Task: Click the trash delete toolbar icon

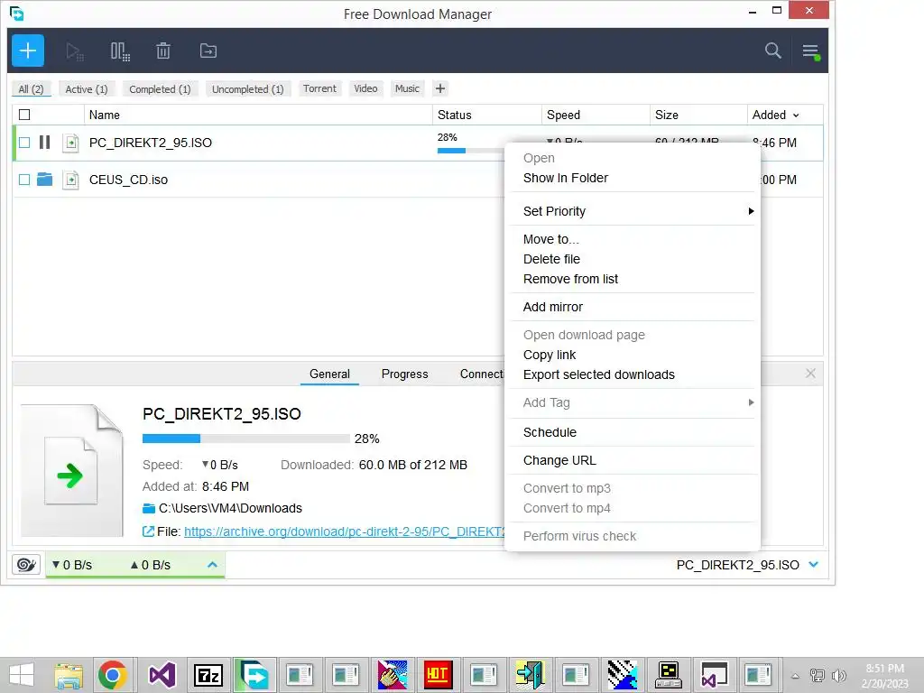Action: 163,51
